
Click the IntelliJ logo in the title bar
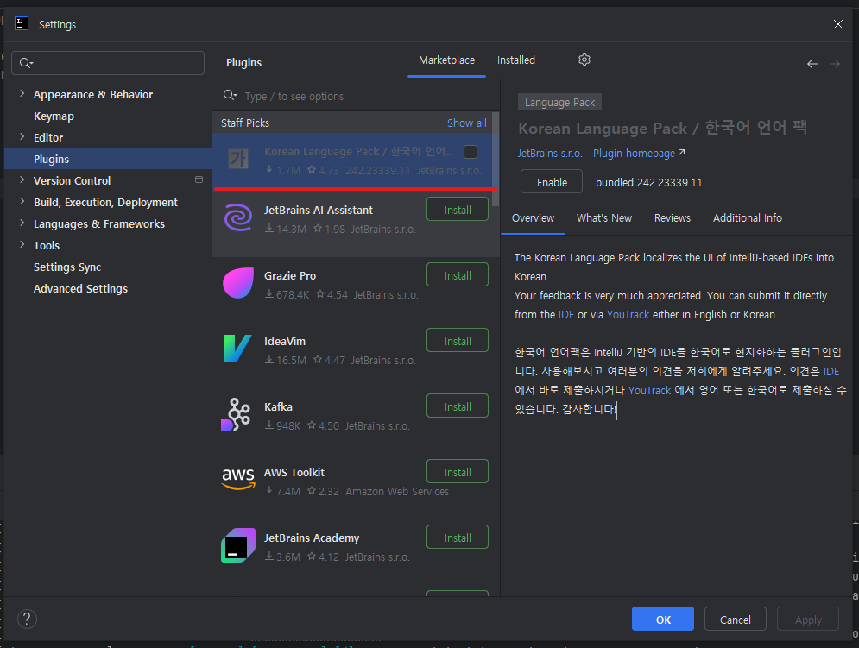pyautogui.click(x=22, y=23)
